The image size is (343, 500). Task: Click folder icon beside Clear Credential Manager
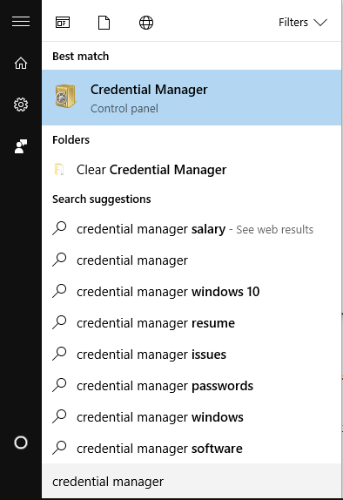59,169
